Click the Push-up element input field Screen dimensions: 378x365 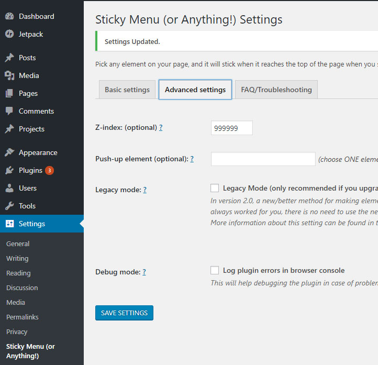click(263, 159)
